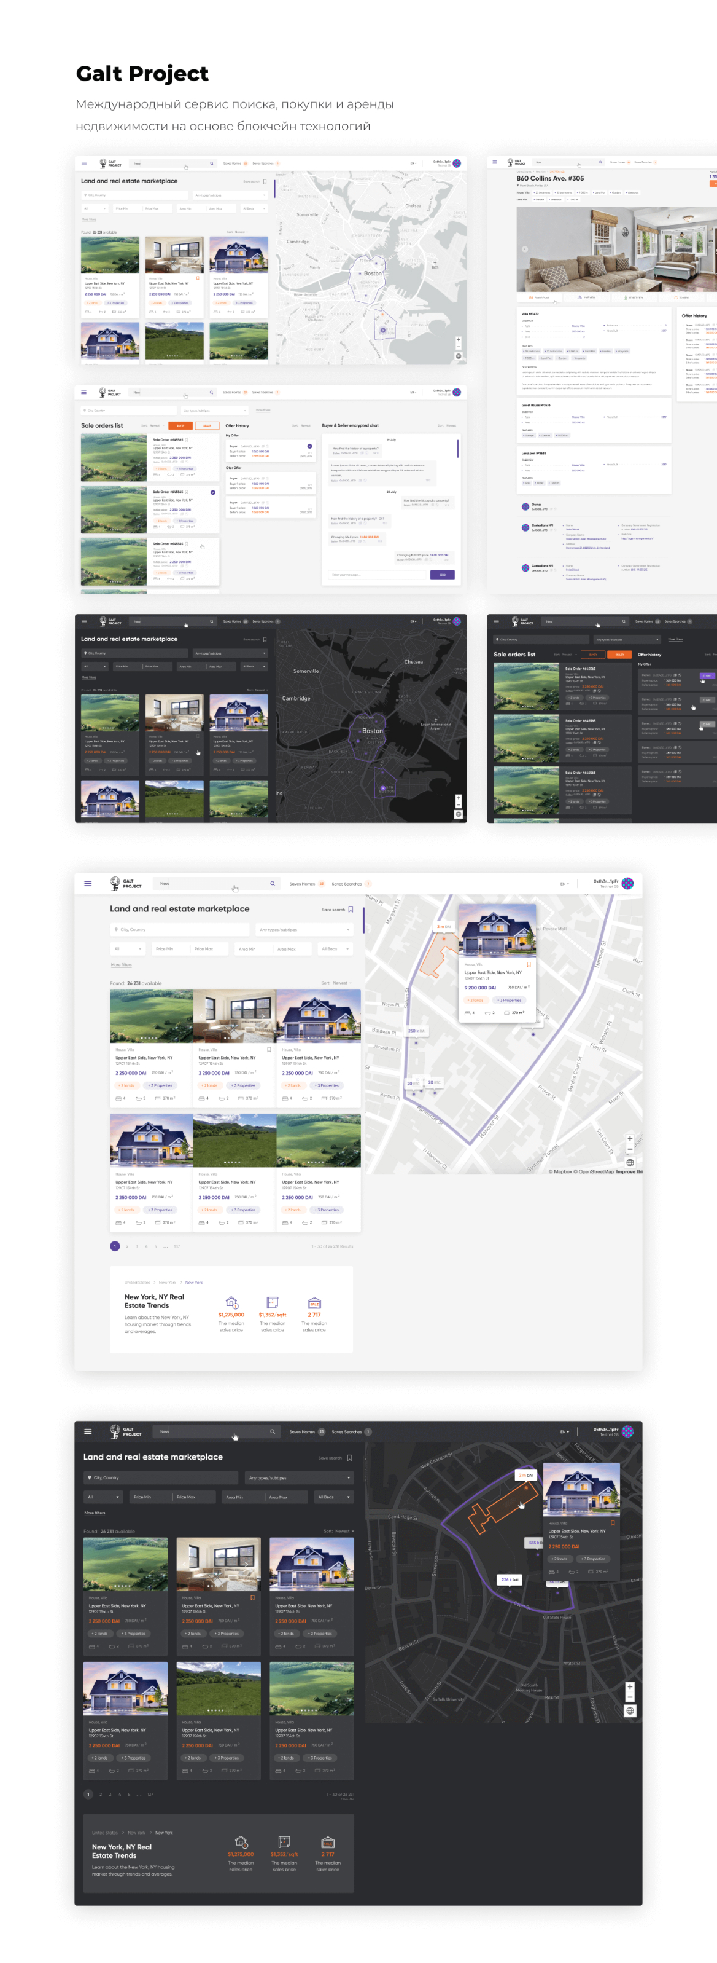Click $1,352/sqft floor plan icon in dark mockup
The width and height of the screenshot is (717, 1963).
284,1842
